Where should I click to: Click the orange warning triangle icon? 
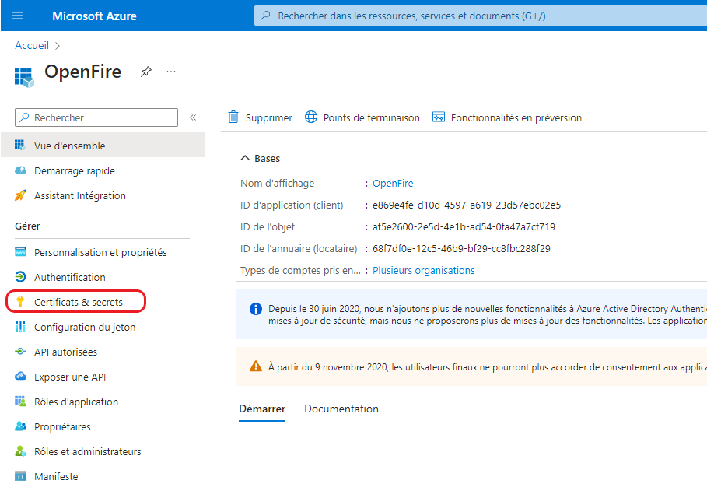point(256,366)
